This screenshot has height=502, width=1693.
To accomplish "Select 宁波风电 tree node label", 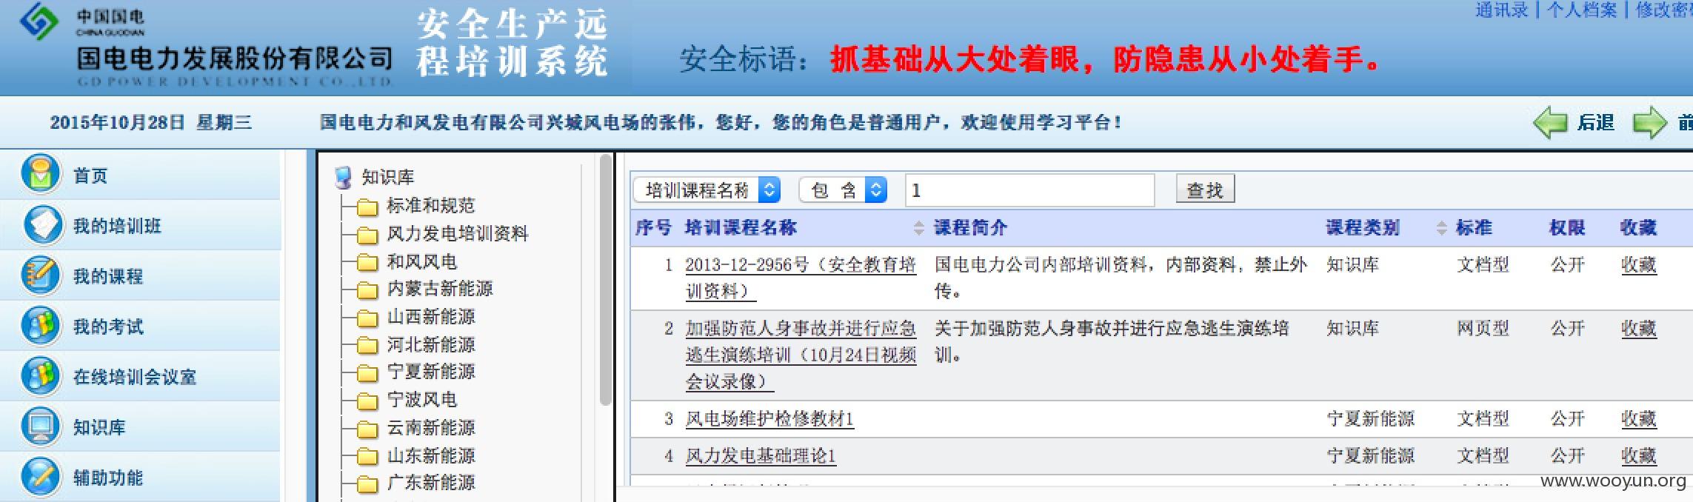I will [x=421, y=400].
